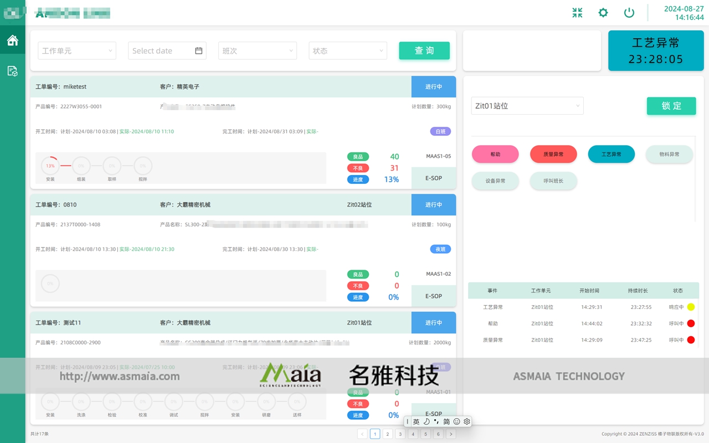Click 进行中 status of miketest order
The height and width of the screenshot is (443, 709).
point(434,87)
